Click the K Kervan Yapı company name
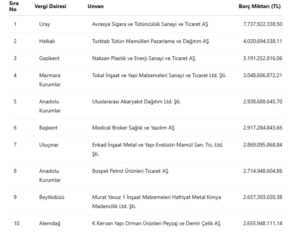Viewport: 291px width, 234px height. coord(156,223)
